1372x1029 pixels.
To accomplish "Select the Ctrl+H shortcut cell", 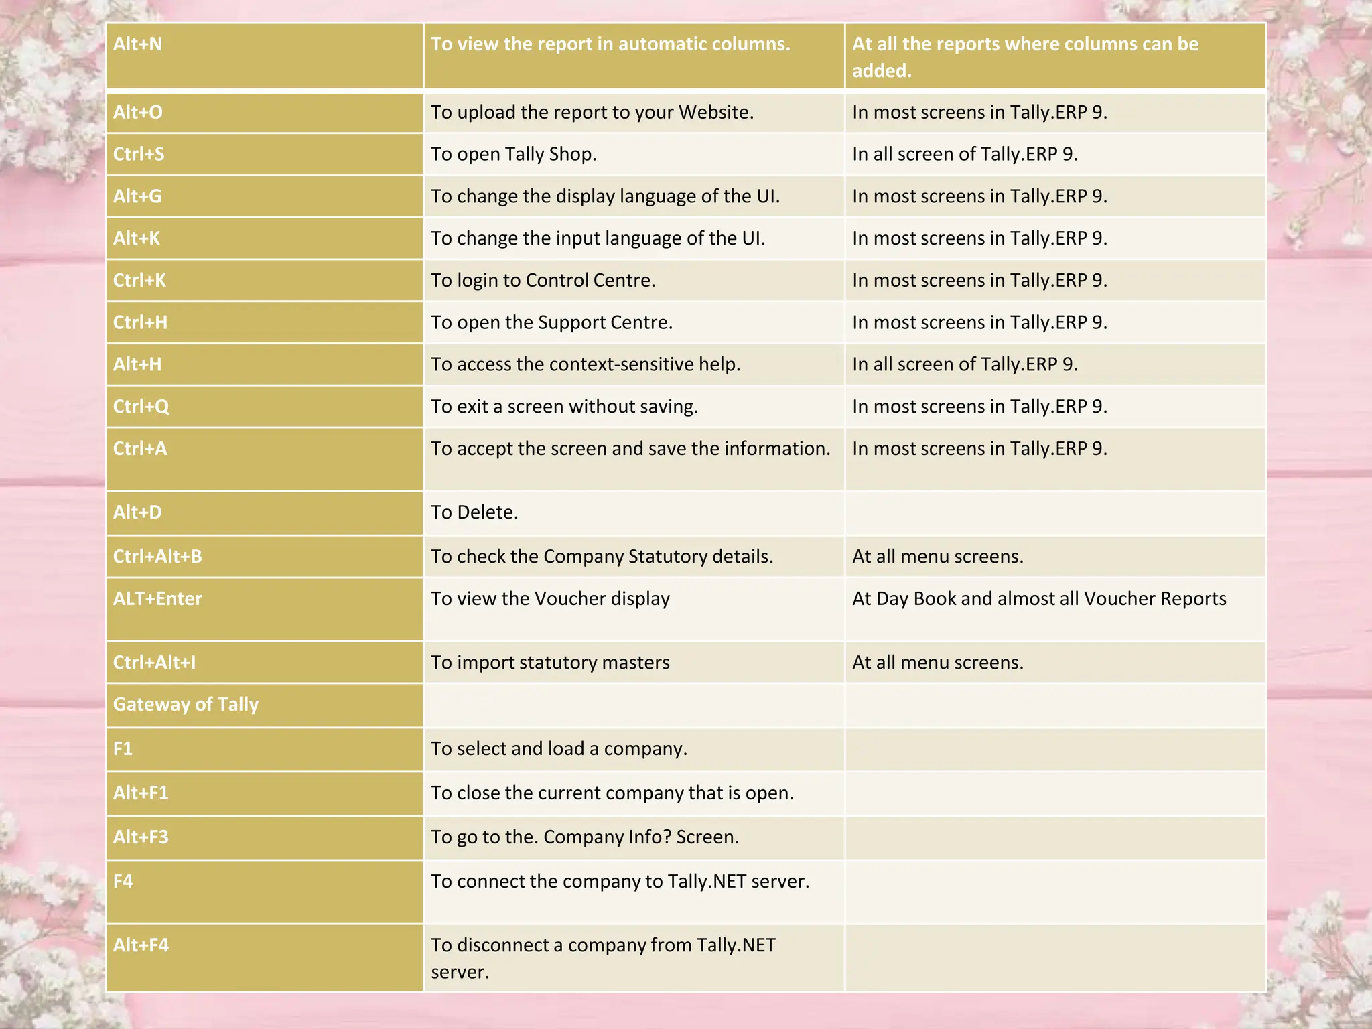I will (x=265, y=323).
